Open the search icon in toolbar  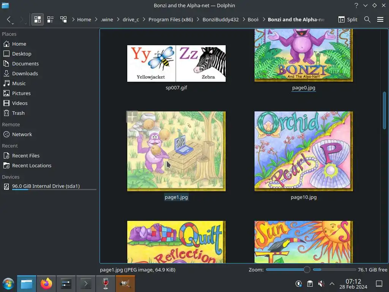[x=367, y=19]
